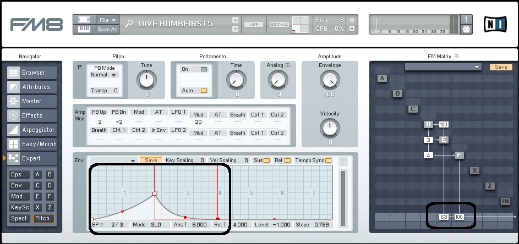Open the Effects page in Navigator

pyautogui.click(x=33, y=115)
